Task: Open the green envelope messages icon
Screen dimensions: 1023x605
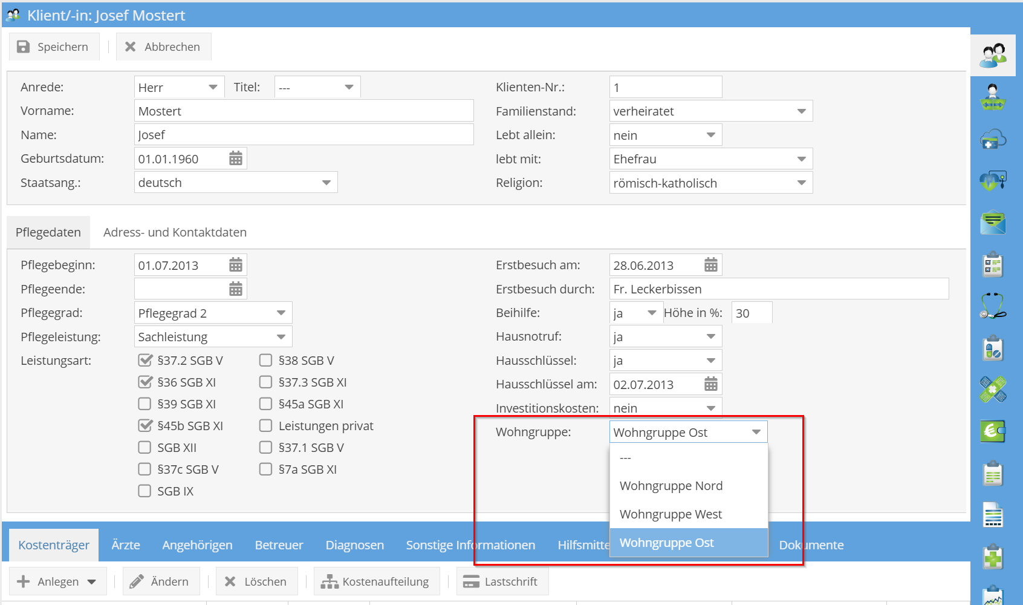Action: pos(993,223)
